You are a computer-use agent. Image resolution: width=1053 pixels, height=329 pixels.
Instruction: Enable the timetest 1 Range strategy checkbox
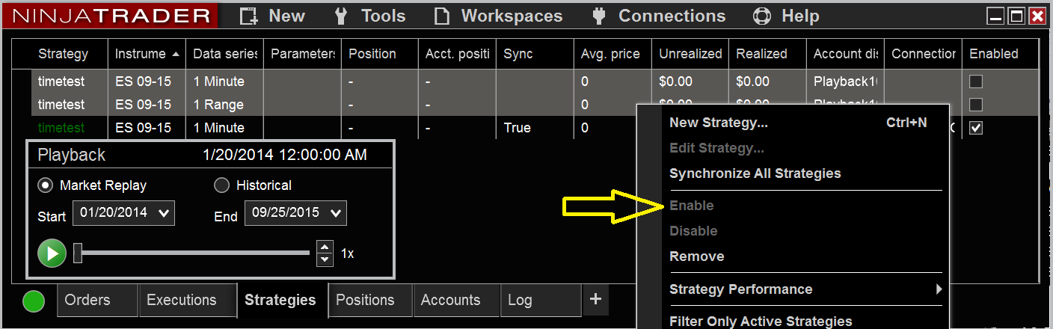(x=976, y=105)
